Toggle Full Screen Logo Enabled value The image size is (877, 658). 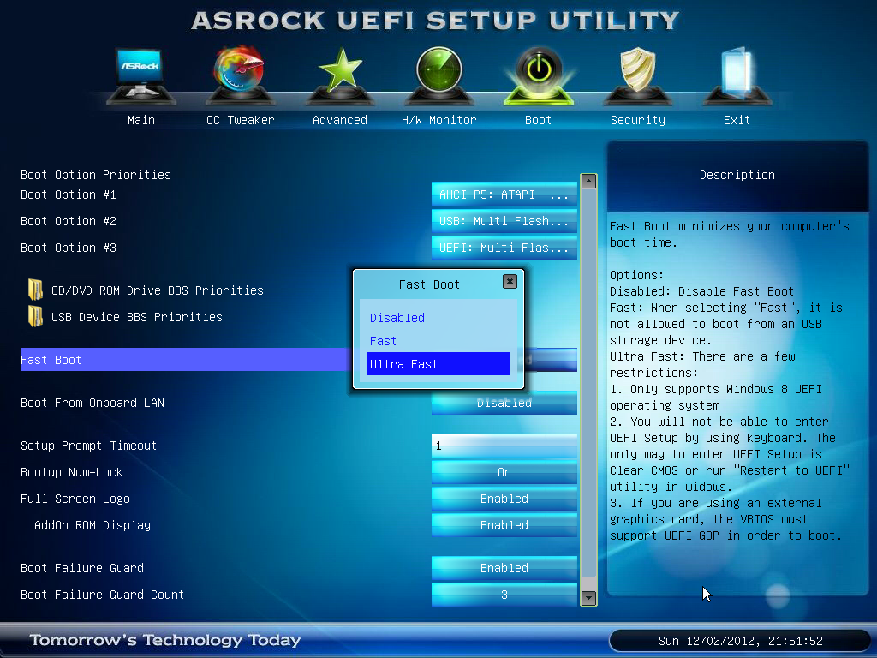coord(504,499)
